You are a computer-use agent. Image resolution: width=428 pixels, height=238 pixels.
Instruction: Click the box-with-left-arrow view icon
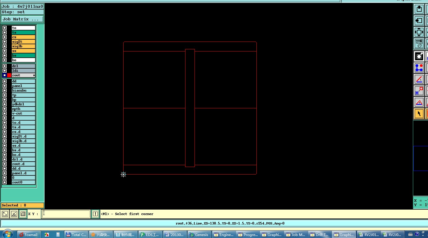click(419, 21)
